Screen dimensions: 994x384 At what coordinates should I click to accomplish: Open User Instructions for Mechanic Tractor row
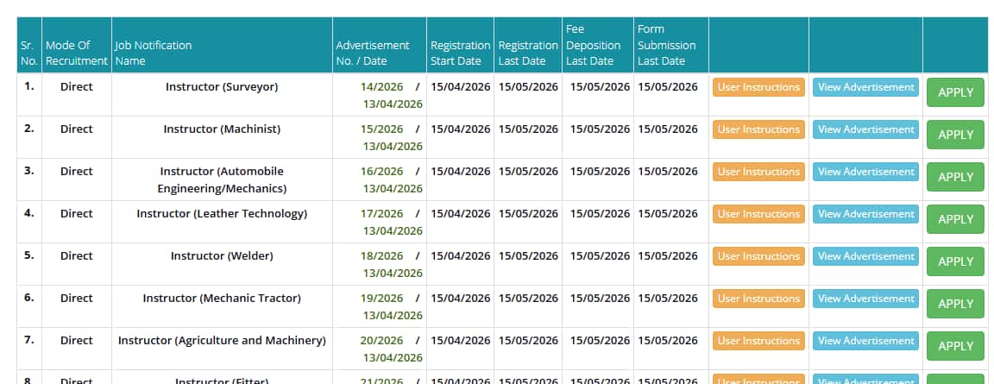pos(758,299)
